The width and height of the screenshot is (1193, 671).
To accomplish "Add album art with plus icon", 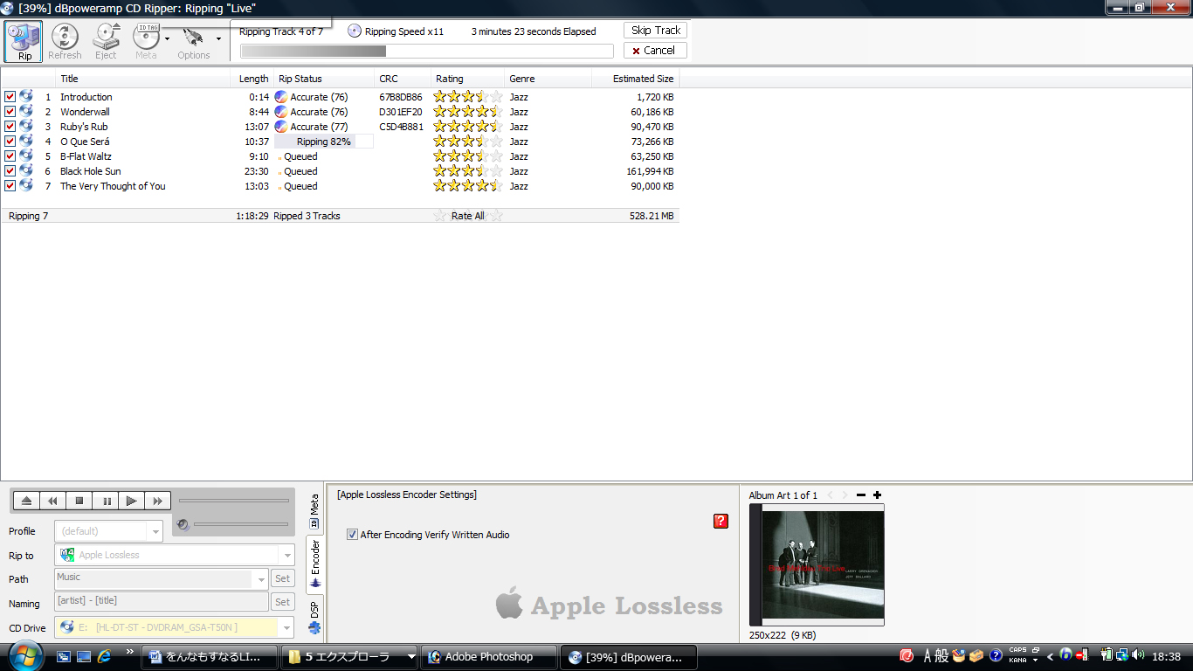I will [877, 495].
